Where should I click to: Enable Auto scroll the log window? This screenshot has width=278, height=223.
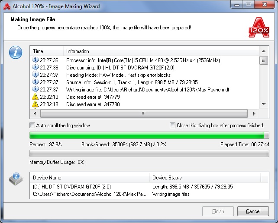point(32,126)
